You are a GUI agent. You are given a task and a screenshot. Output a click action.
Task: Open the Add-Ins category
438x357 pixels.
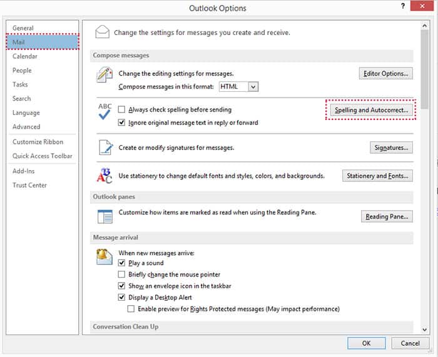[x=43, y=171]
